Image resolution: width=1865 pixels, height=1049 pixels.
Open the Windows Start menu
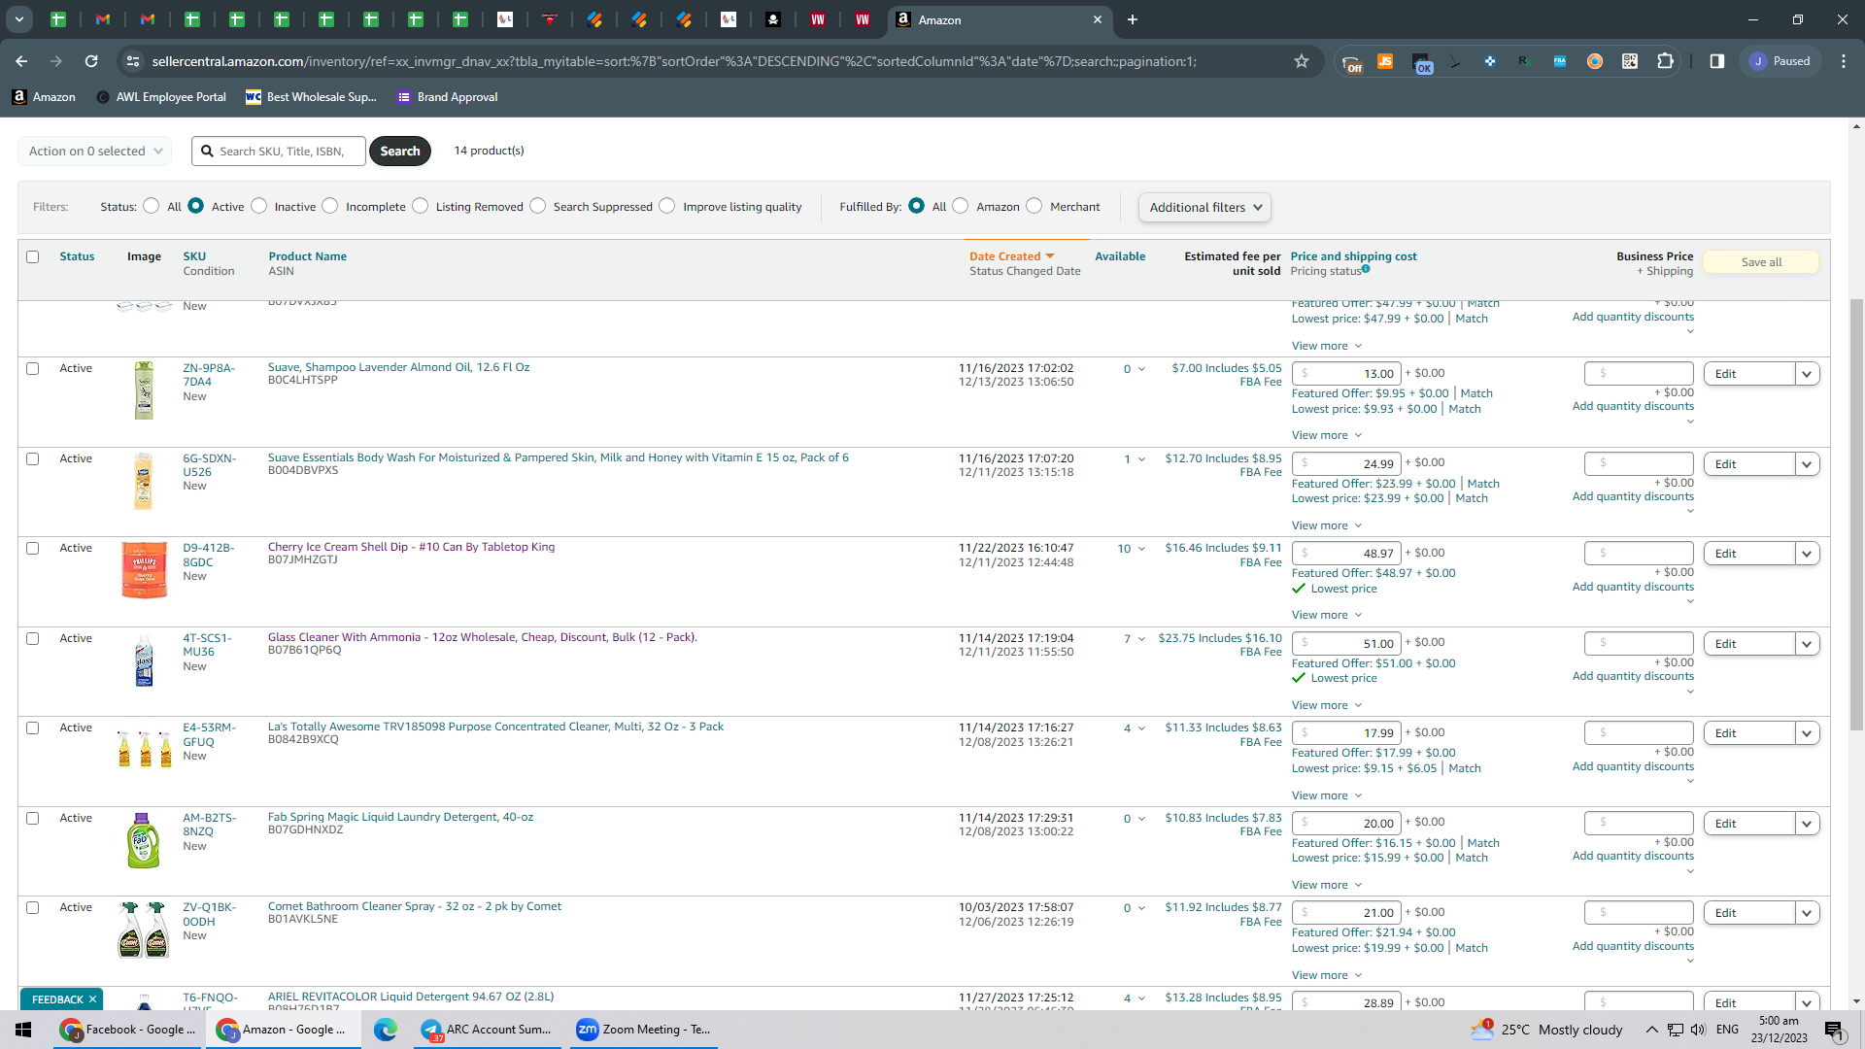click(23, 1030)
